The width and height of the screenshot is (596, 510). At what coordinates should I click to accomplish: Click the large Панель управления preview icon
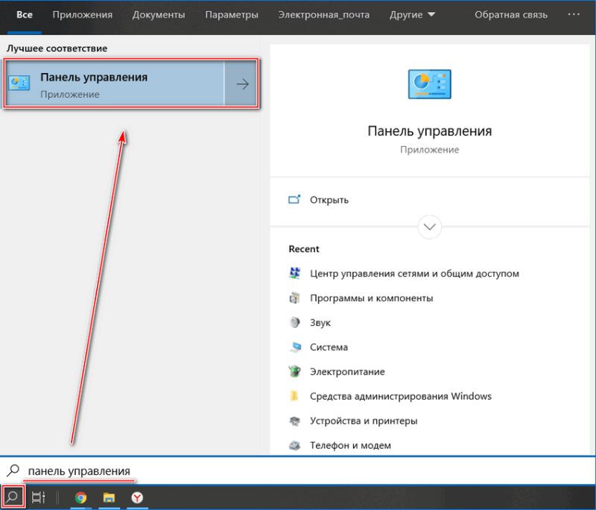(430, 84)
